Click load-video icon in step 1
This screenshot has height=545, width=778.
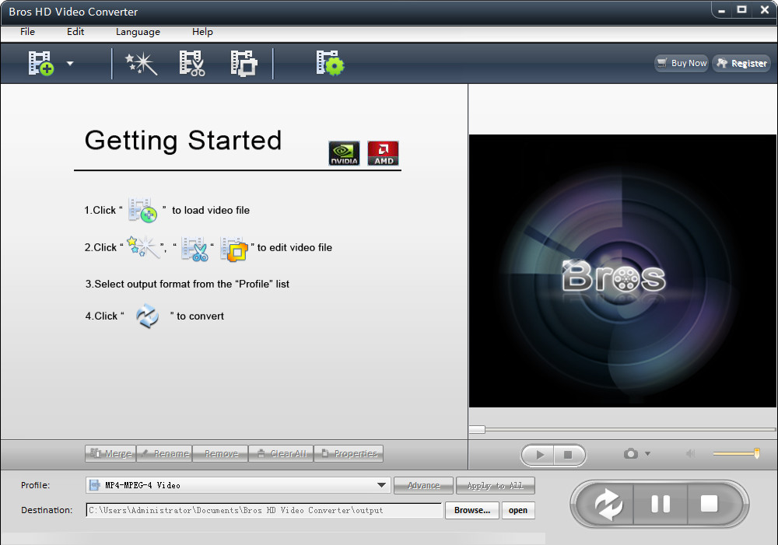[142, 210]
